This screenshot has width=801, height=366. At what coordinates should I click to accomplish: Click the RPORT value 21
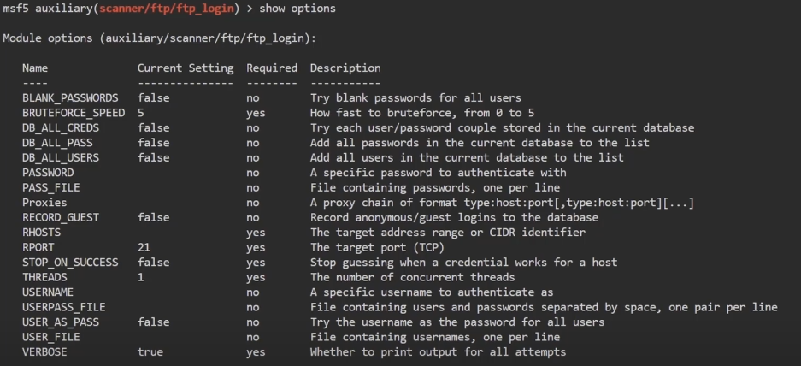click(144, 247)
